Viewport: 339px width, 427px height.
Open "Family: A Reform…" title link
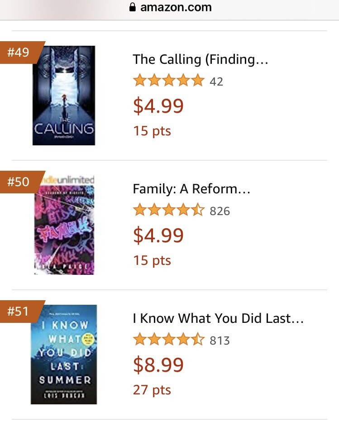click(x=191, y=189)
